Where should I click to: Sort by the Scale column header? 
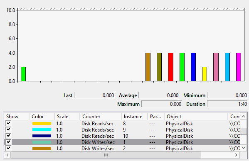[67, 117]
